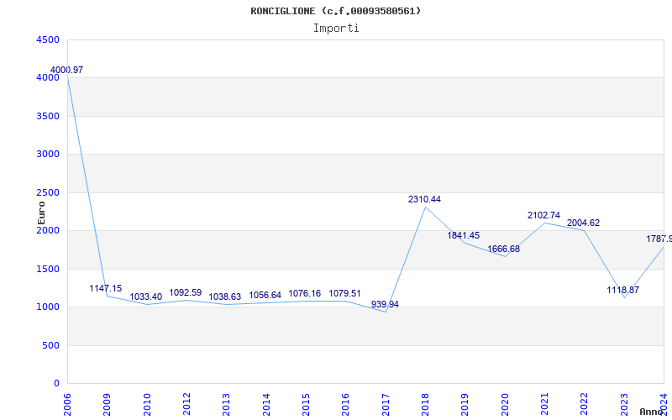This screenshot has height=420, width=672.
Task: Click the y-axis value 4500
Action: coord(48,39)
